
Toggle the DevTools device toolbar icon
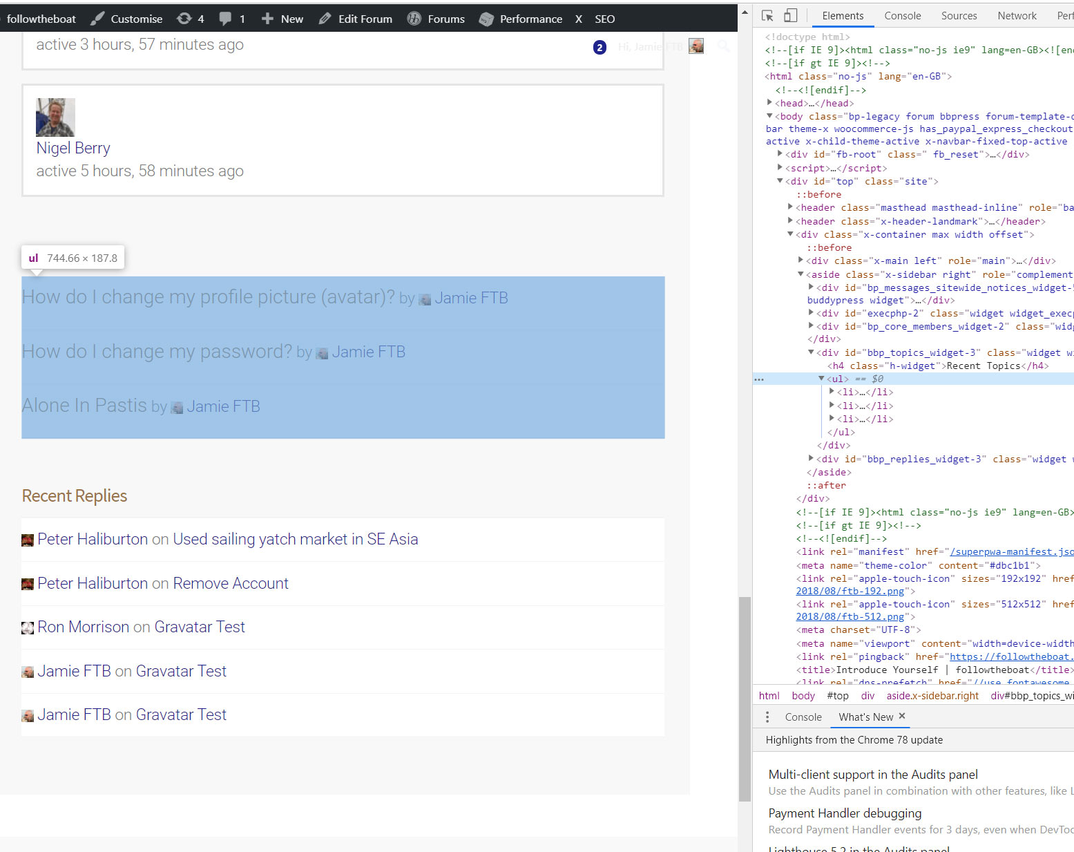tap(791, 16)
